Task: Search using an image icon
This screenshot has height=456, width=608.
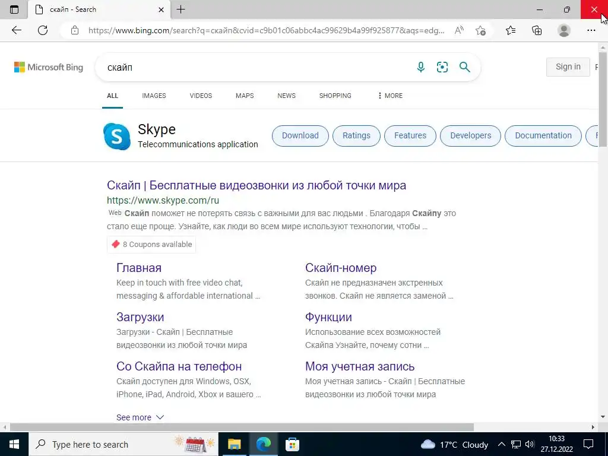Action: tap(442, 67)
